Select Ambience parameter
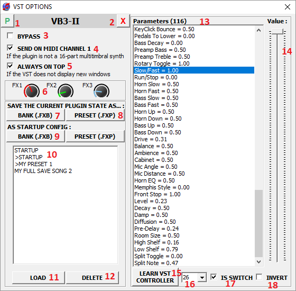296x291 pixels. [x=194, y=153]
